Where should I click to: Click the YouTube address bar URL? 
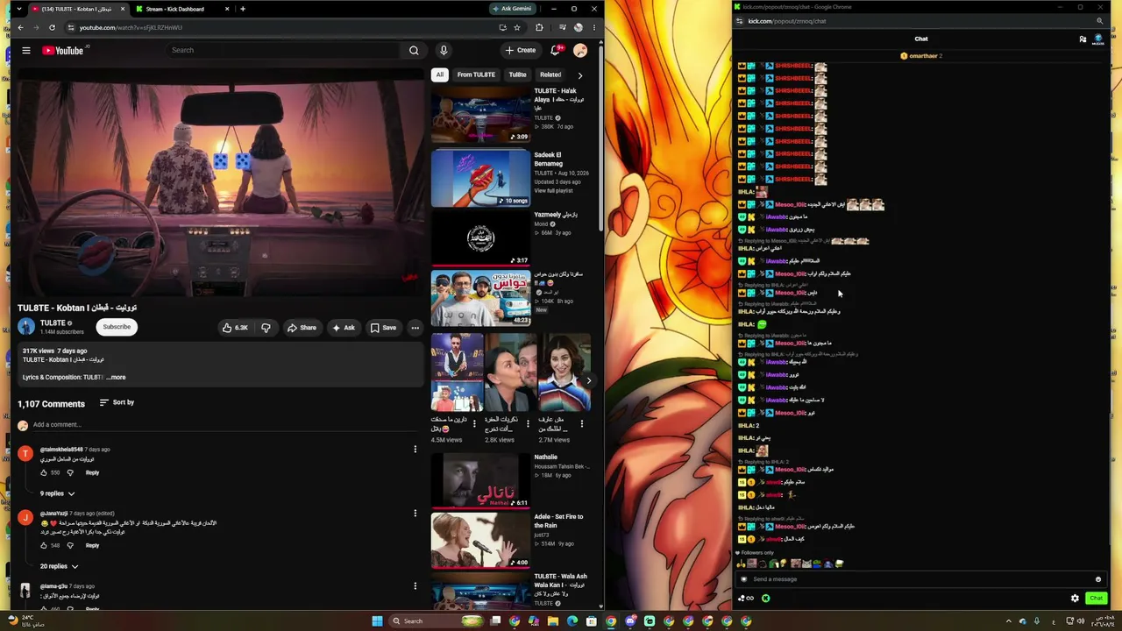[x=131, y=27]
